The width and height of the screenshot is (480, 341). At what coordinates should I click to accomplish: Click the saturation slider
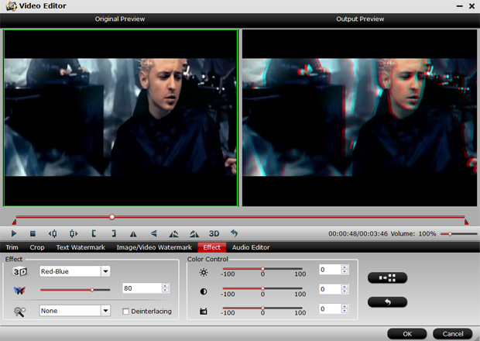(x=262, y=308)
